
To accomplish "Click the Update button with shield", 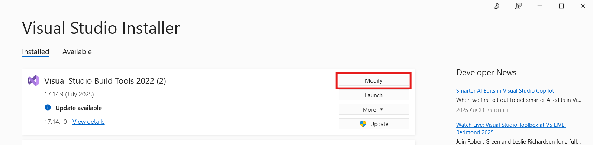I will (374, 124).
